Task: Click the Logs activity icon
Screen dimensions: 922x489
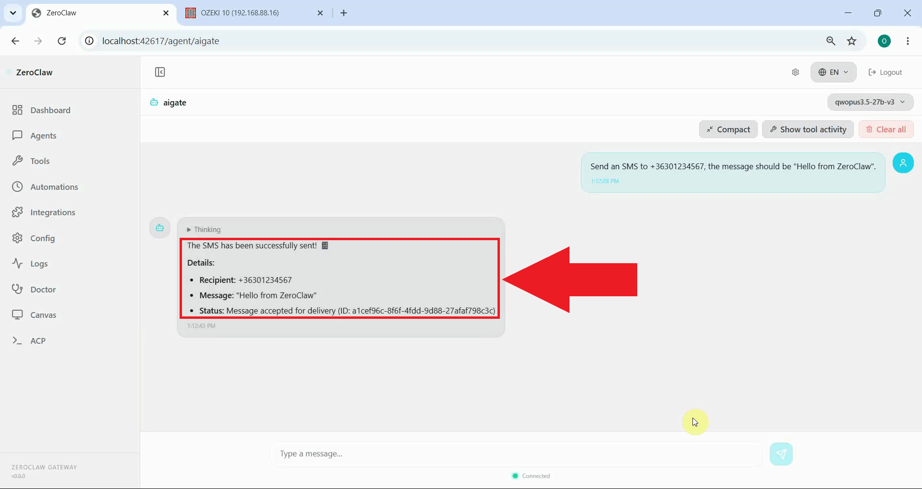Action: pos(17,263)
